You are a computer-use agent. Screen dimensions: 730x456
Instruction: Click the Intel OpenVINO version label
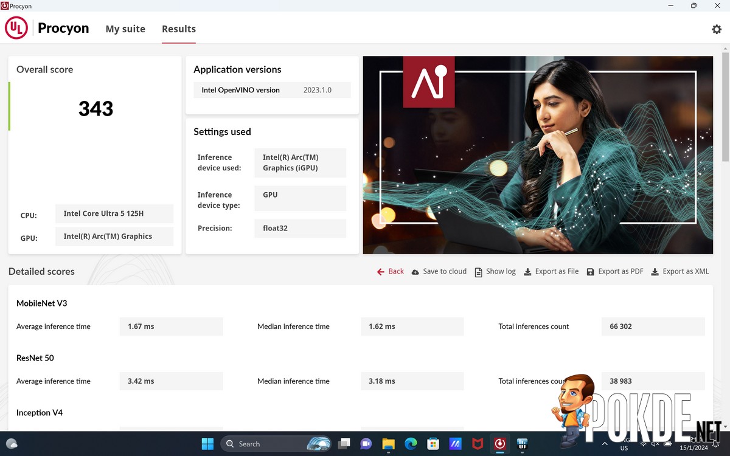click(240, 90)
